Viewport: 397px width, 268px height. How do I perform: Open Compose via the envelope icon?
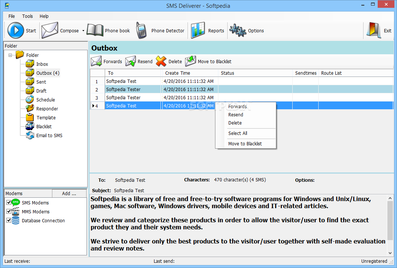50,30
